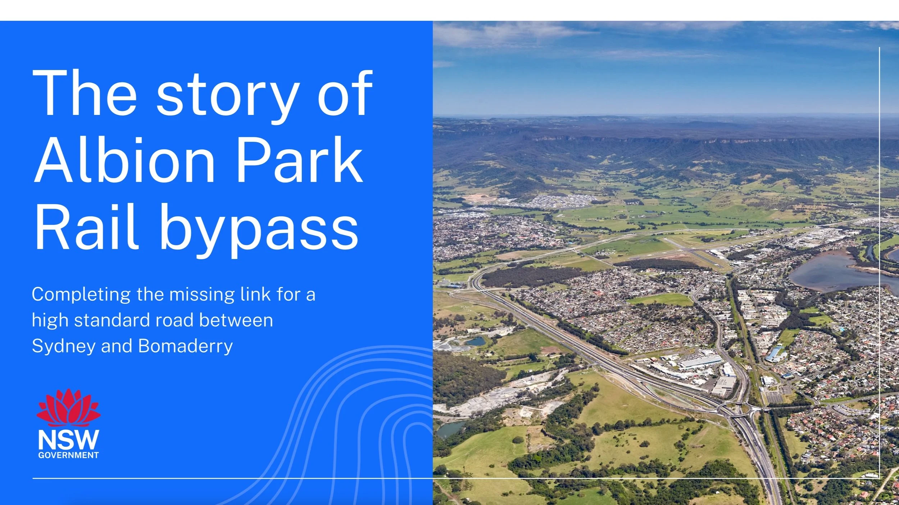Image resolution: width=899 pixels, height=505 pixels.
Task: Click the thin white vertical frame line
Action: [879, 251]
